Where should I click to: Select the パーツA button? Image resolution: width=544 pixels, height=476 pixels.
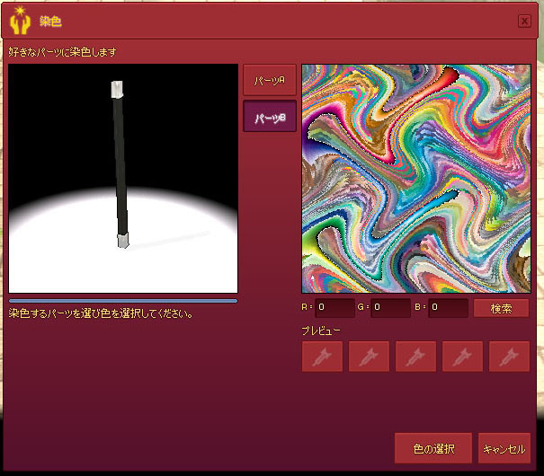tap(270, 80)
